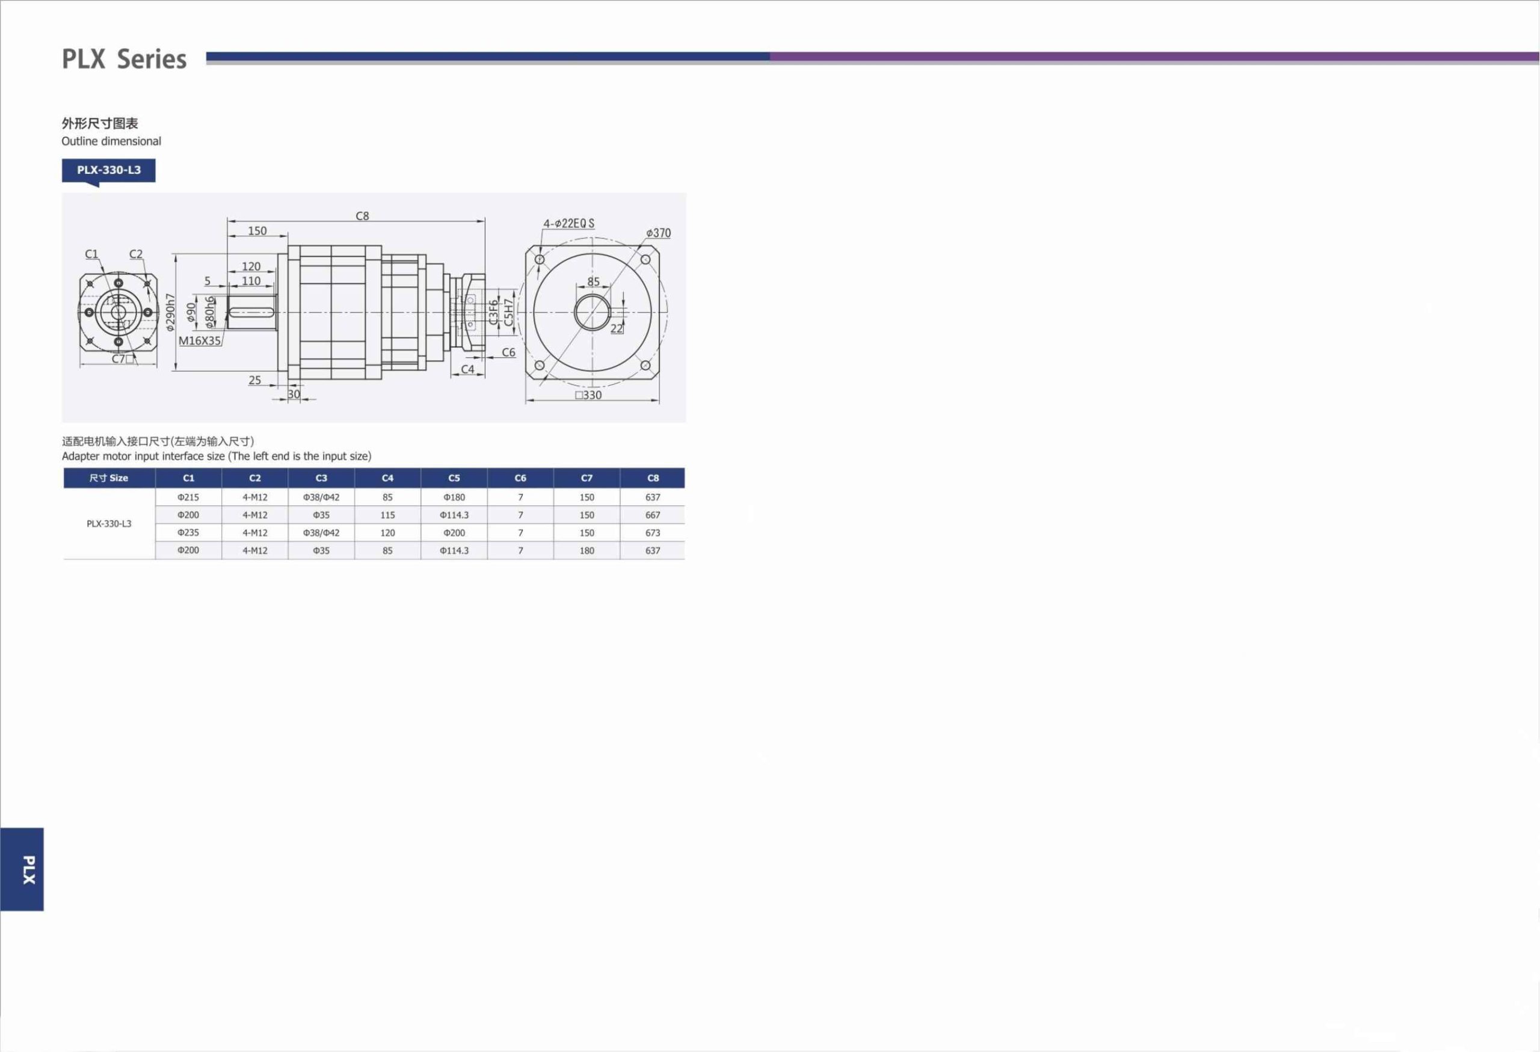The height and width of the screenshot is (1052, 1540).
Task: Click the 667 value in C8 column
Action: tap(653, 515)
